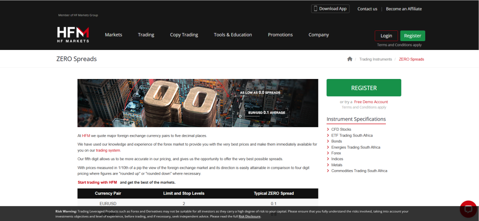Click the Trading Instruments breadcrumb
Screen dimensions: 479x221
pyautogui.click(x=376, y=59)
